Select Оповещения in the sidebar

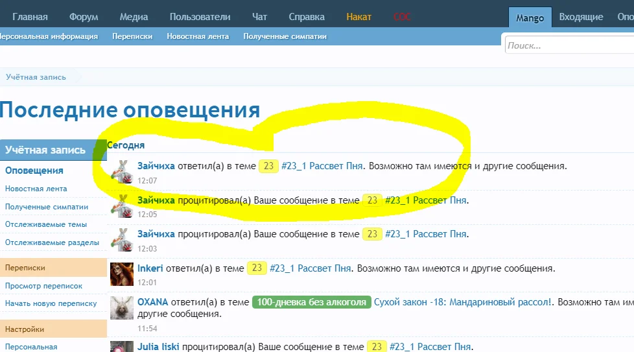[34, 170]
